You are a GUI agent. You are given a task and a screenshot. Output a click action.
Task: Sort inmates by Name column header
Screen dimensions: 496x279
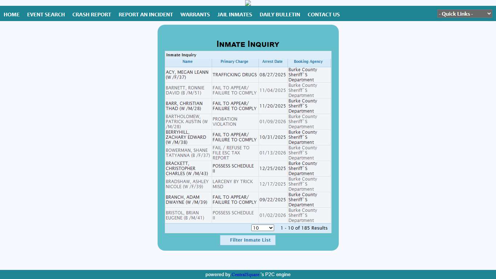tap(187, 62)
